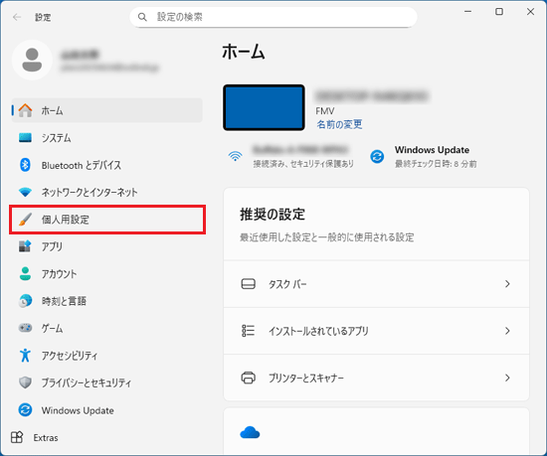547x456 pixels.
Task: Maximize the Settings window
Action: (499, 12)
